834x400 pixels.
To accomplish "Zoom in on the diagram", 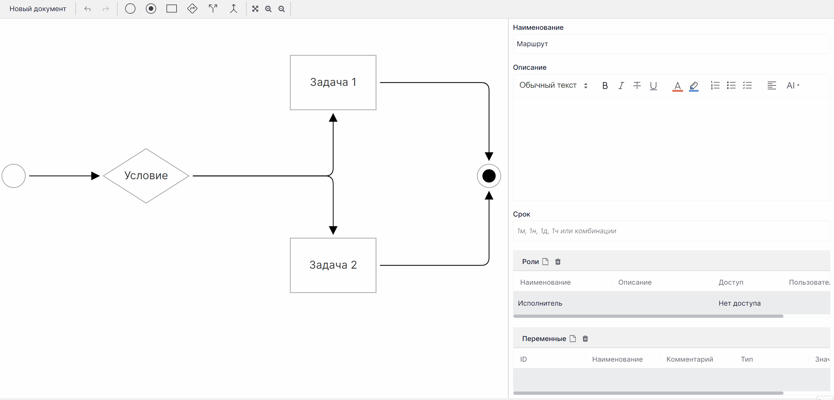I will point(268,9).
